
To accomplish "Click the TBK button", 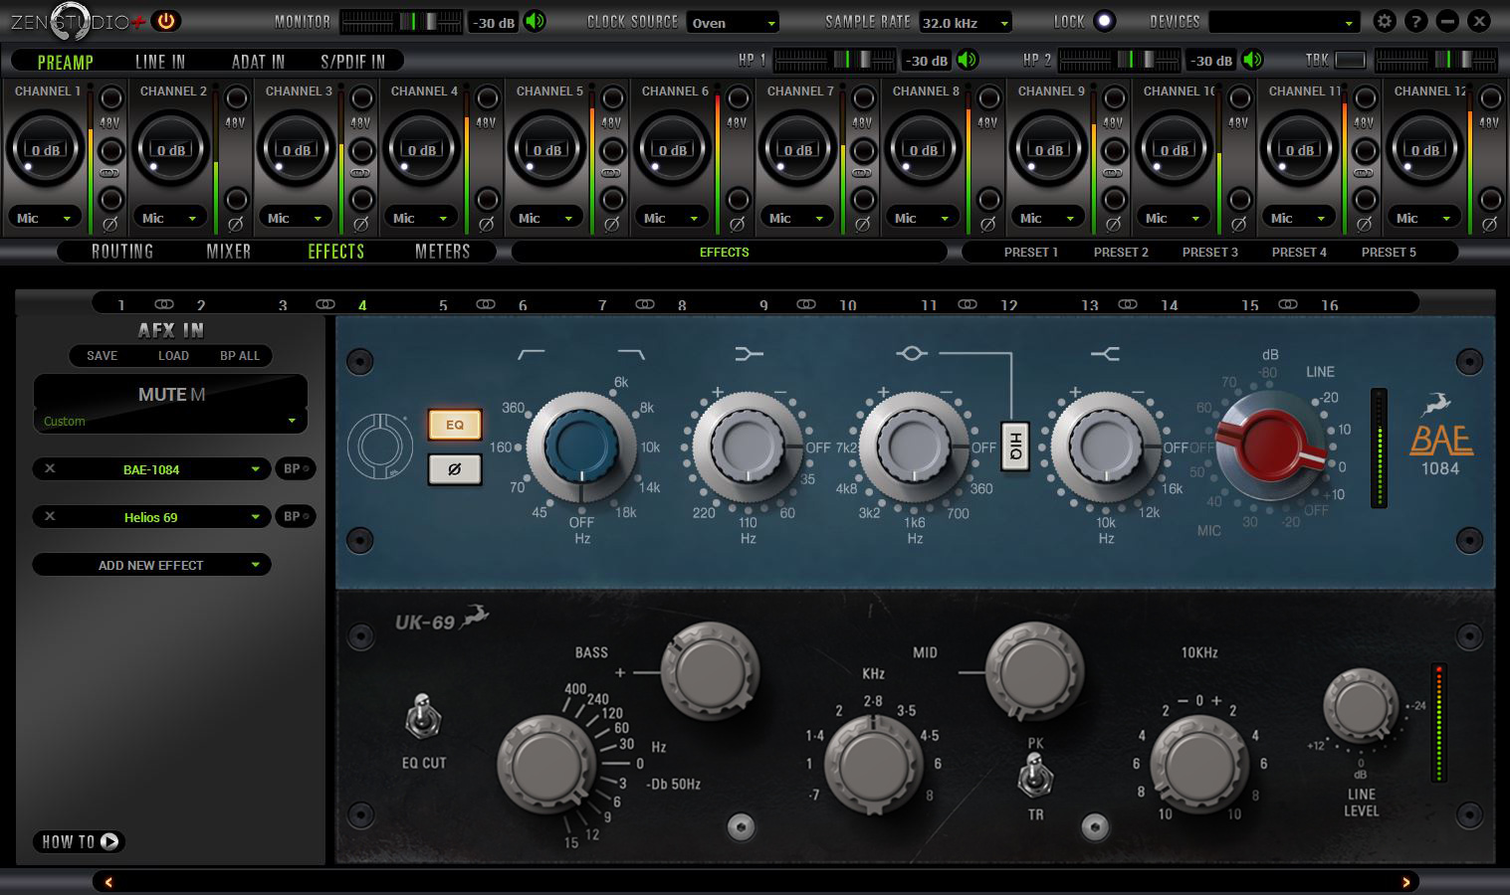I will click(1350, 61).
